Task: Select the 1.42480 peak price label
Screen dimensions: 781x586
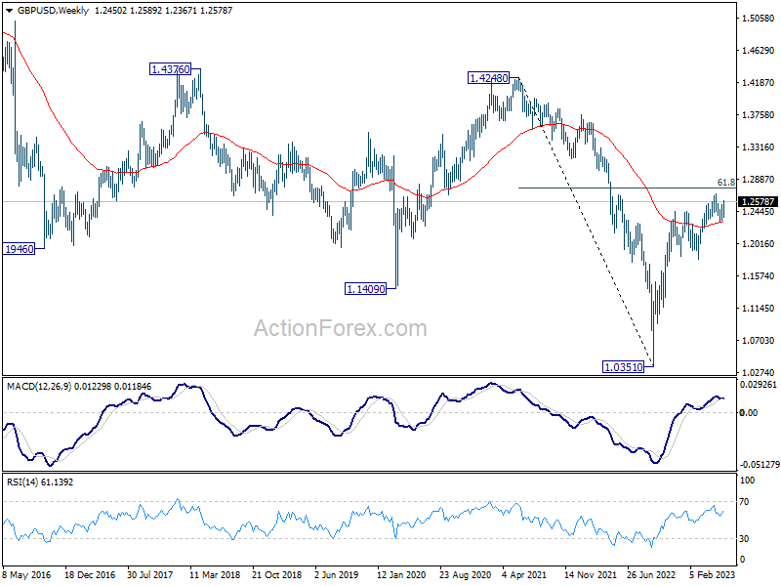Action: click(x=489, y=78)
